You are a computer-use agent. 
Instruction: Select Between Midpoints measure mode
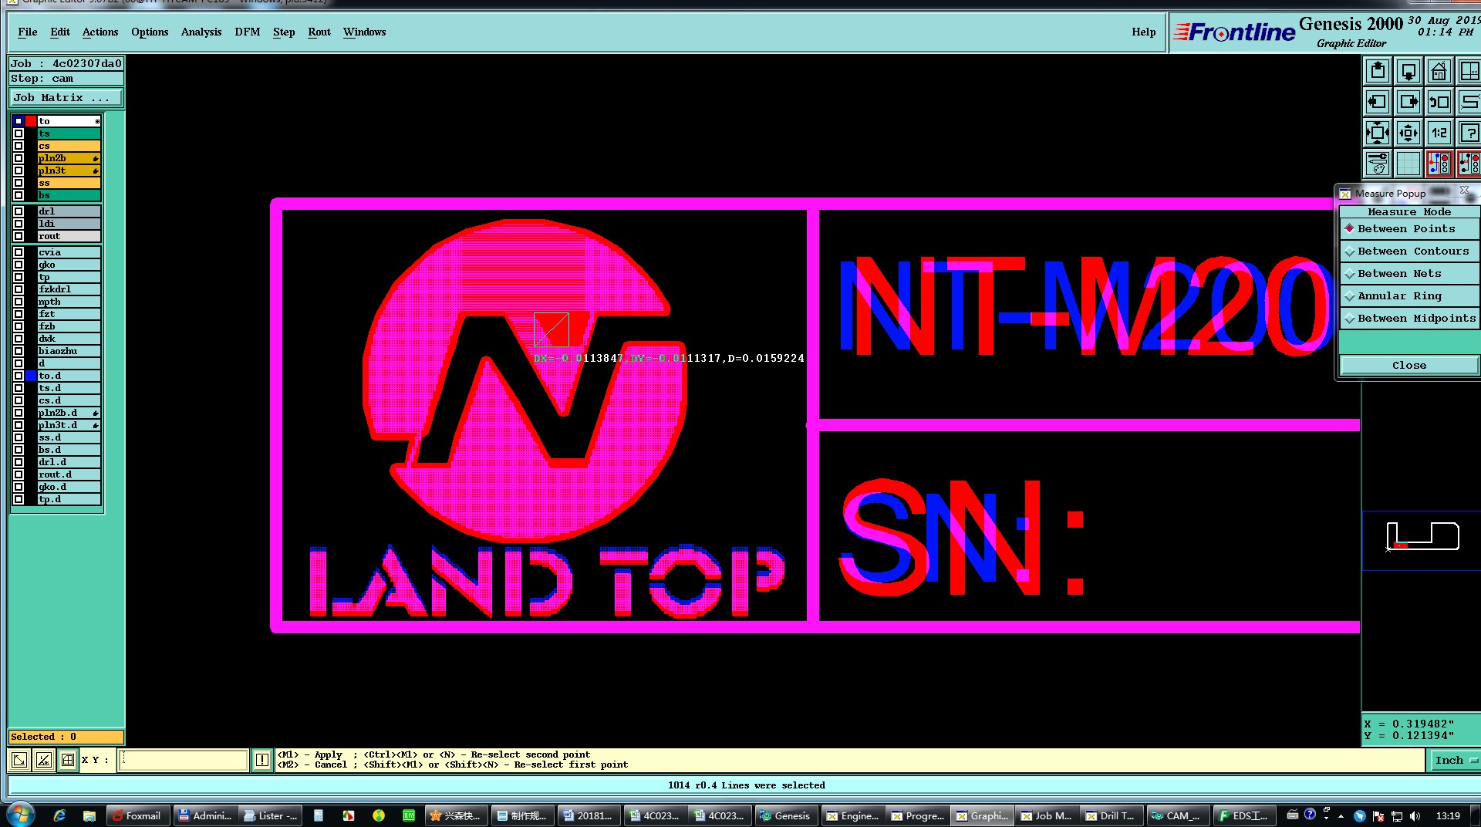1409,319
